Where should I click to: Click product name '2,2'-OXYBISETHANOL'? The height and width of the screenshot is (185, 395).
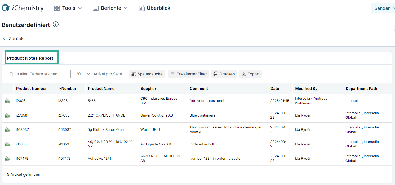[106, 115]
